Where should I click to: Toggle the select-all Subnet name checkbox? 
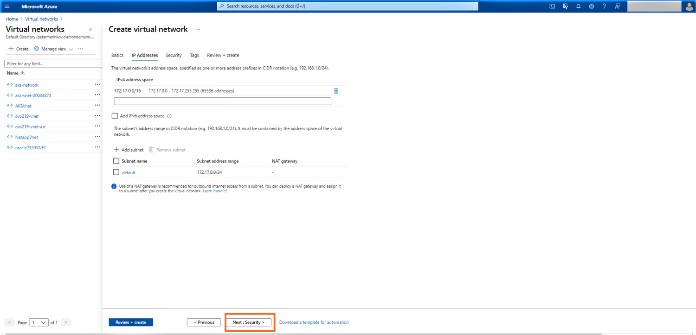point(116,161)
